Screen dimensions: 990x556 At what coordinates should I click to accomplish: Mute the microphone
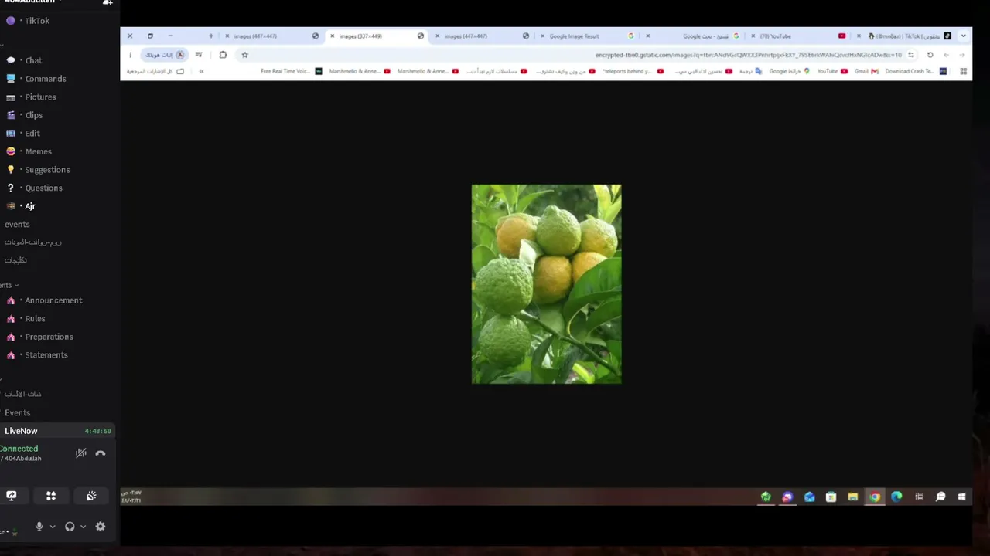point(39,527)
